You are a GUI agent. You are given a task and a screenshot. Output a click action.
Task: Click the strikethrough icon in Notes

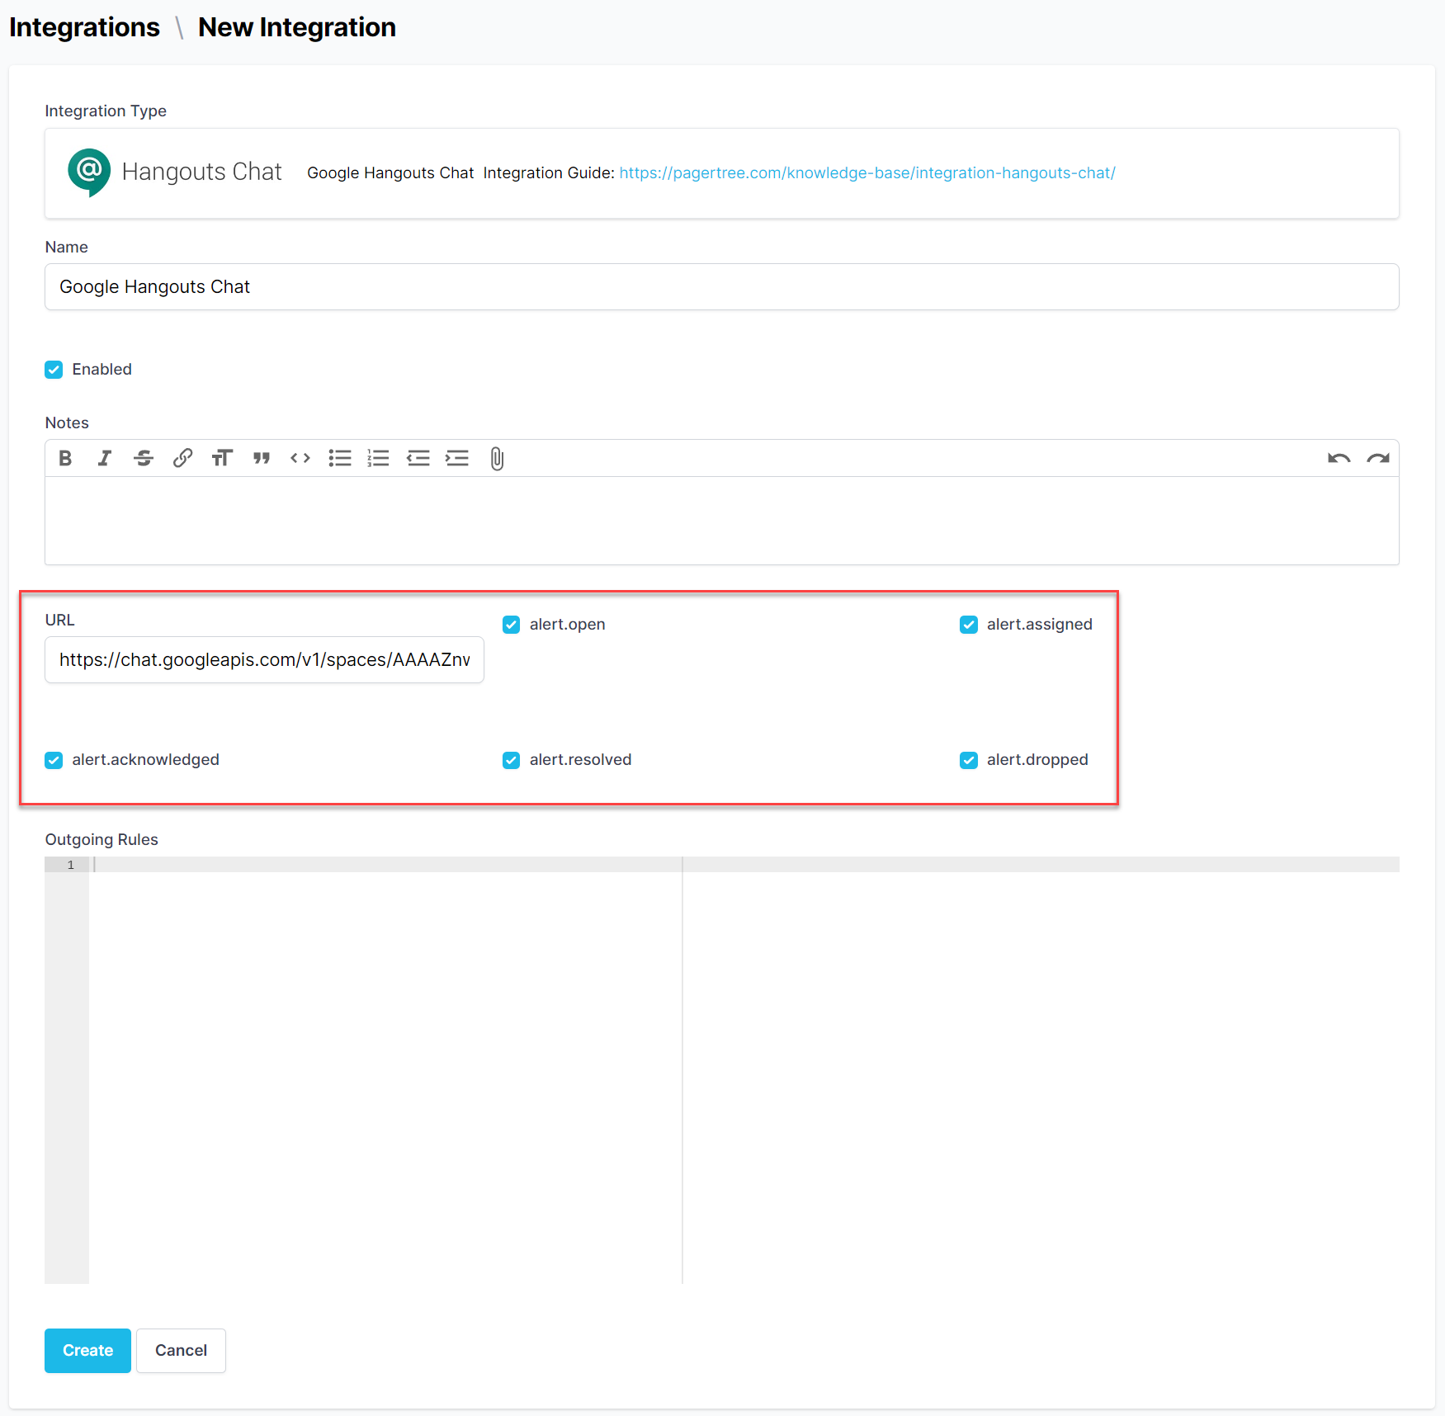click(x=144, y=459)
